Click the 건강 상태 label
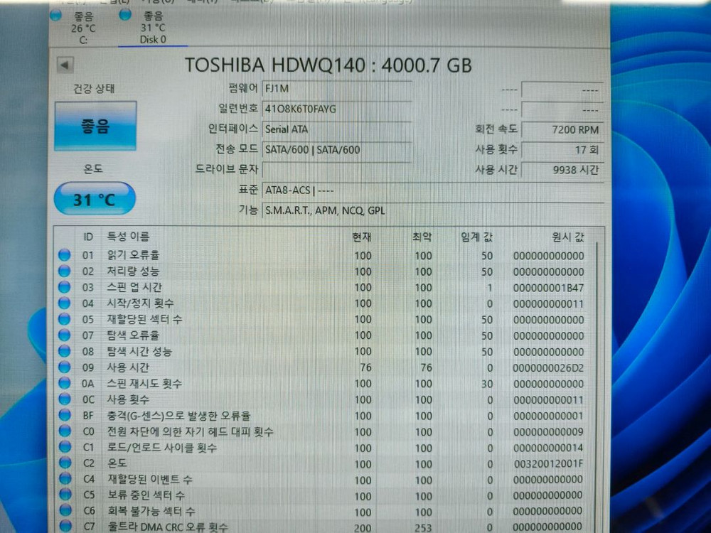Viewport: 711px width, 533px height. 94,88
